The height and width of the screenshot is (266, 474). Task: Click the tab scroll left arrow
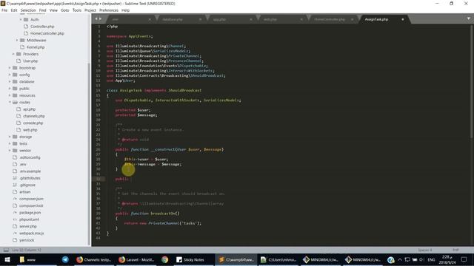(x=96, y=19)
